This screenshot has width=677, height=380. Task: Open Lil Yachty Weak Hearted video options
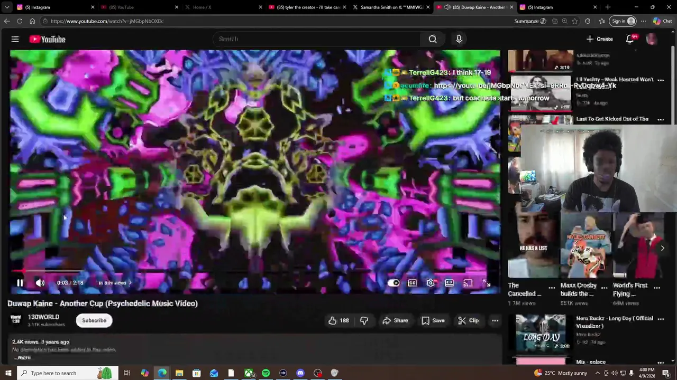[661, 80]
